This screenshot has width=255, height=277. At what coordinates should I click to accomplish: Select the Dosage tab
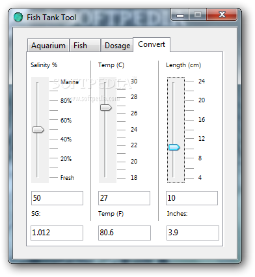click(117, 46)
